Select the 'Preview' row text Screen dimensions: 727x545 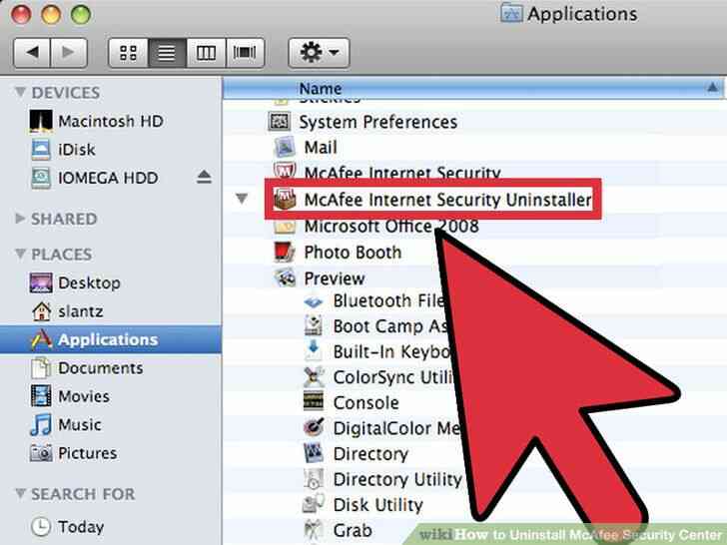click(335, 278)
